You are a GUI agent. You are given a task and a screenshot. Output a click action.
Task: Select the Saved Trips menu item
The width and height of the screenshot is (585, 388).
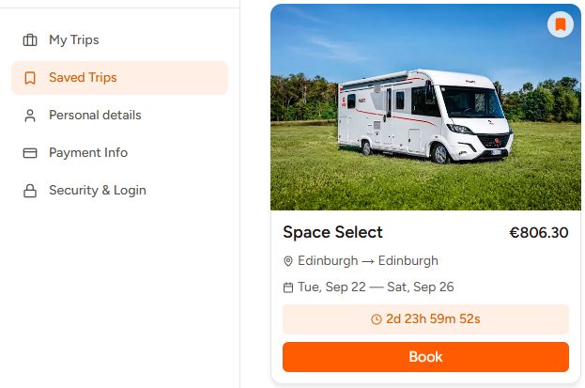click(120, 78)
